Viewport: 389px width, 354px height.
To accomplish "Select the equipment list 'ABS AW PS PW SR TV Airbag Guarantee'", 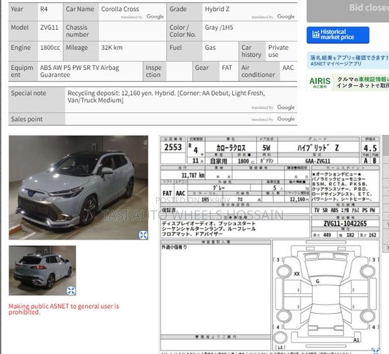I will (80, 71).
